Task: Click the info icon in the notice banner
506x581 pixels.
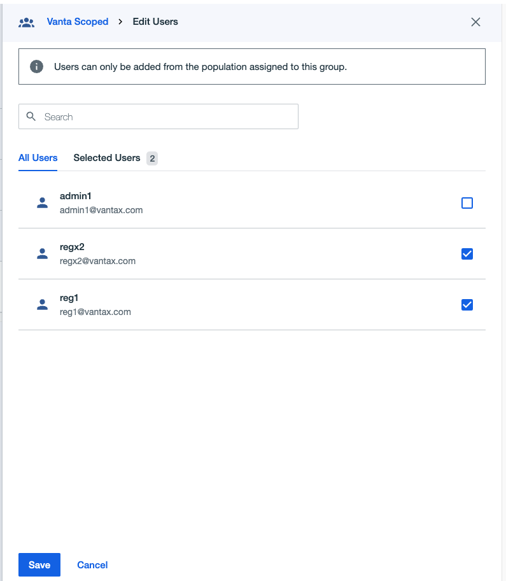Action: 36,67
